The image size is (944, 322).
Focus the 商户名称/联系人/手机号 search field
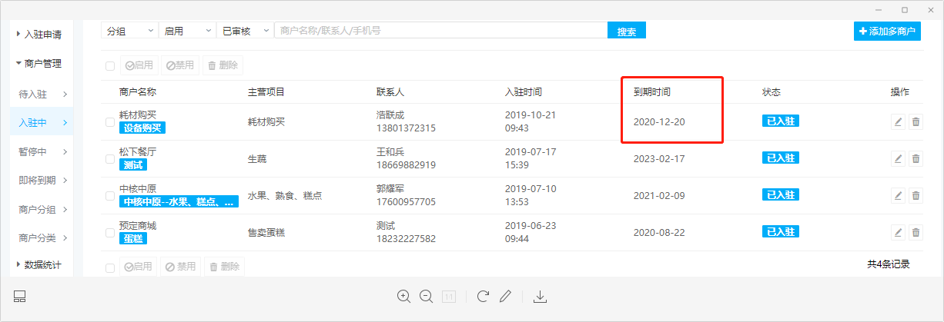click(441, 31)
